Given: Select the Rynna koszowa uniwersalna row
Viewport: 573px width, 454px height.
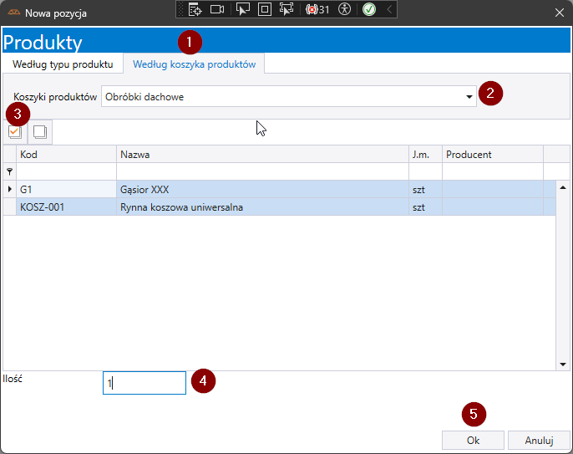Looking at the screenshot, I should click(181, 207).
